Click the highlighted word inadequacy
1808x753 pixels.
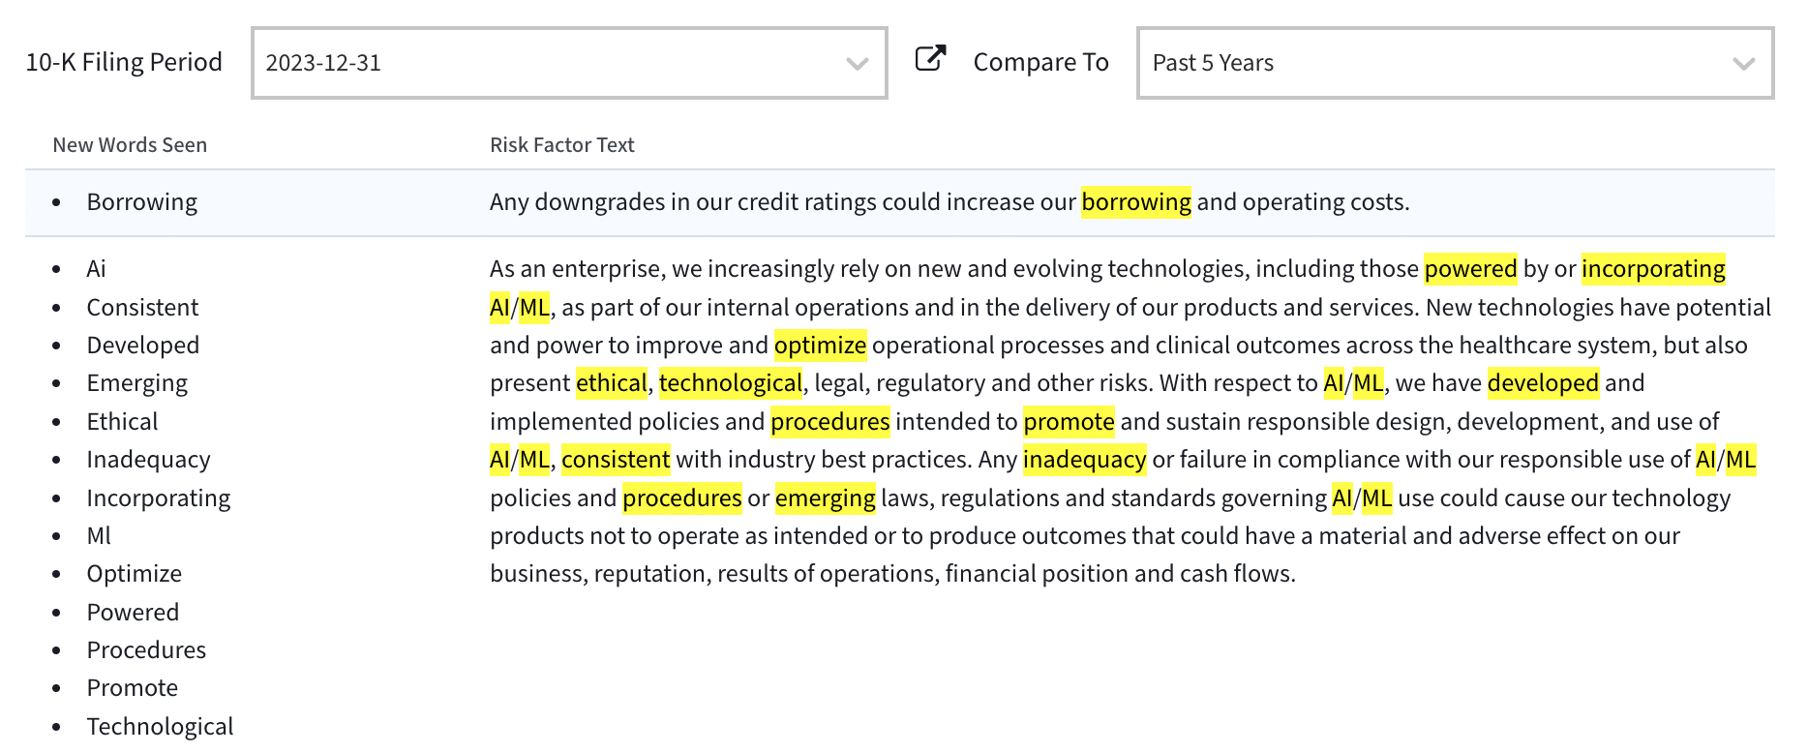tap(1084, 460)
